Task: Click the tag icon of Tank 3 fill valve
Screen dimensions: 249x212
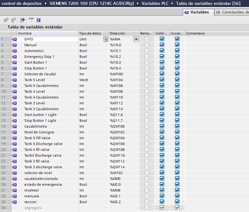Action: coord(14,161)
